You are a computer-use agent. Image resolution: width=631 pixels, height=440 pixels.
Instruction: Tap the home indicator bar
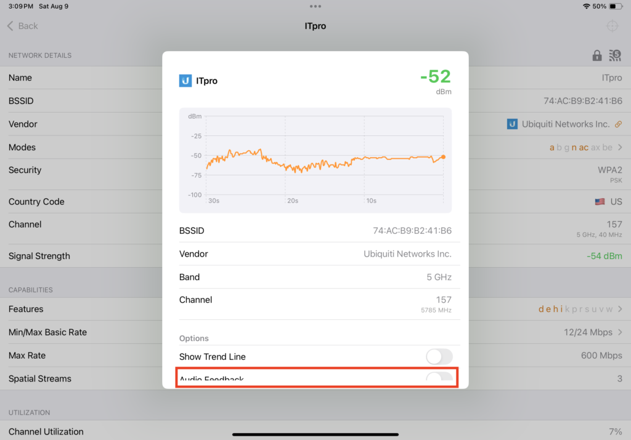[315, 434]
